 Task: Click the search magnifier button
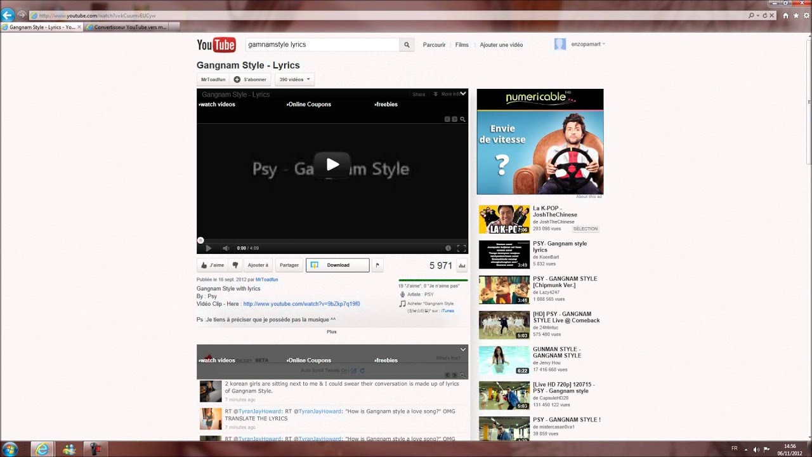coord(407,45)
